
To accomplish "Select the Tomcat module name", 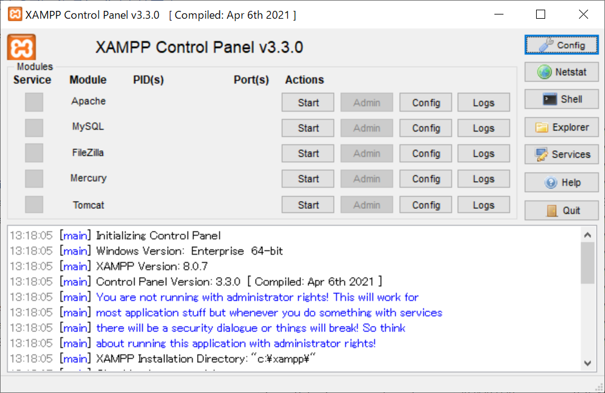I will pos(88,205).
